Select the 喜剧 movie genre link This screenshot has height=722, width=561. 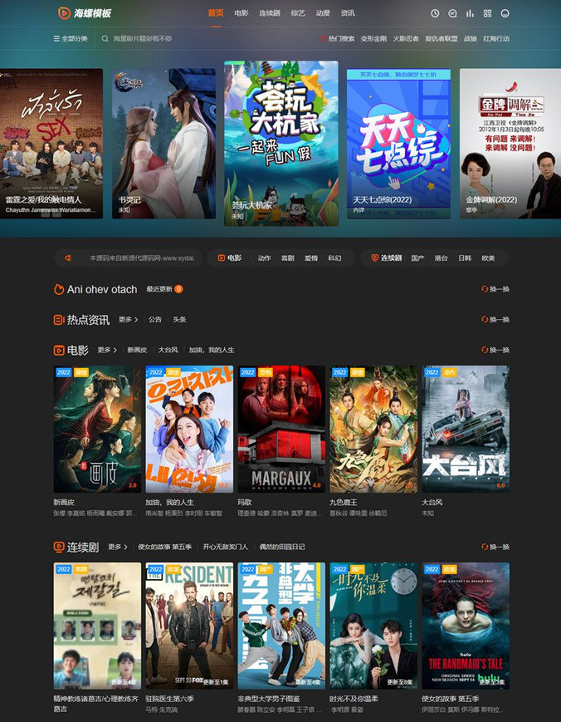[x=287, y=258]
